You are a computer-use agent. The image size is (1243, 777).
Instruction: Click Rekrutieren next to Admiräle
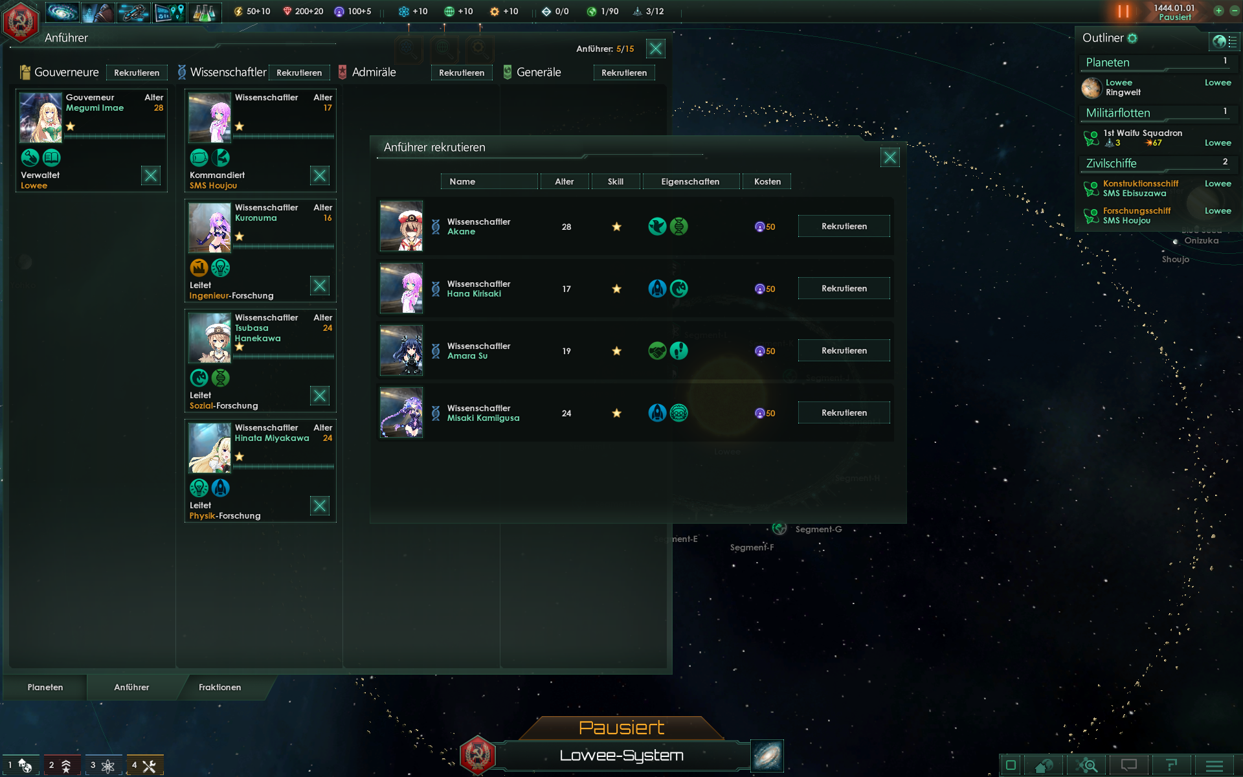point(462,73)
